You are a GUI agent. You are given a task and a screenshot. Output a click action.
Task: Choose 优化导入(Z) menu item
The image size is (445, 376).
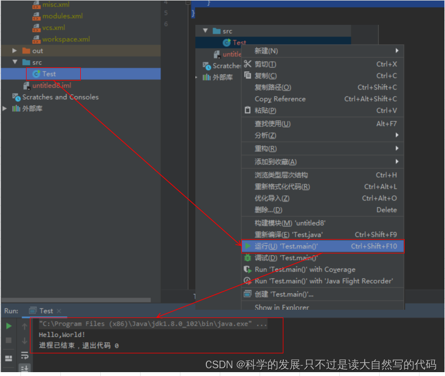(x=322, y=198)
